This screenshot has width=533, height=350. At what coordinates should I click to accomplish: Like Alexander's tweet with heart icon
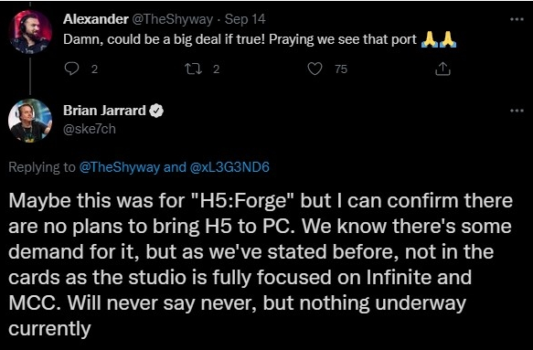coord(314,69)
